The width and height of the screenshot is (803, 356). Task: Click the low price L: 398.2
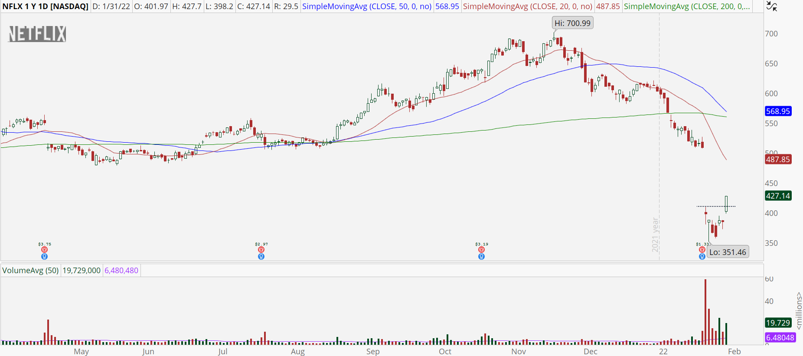click(219, 7)
